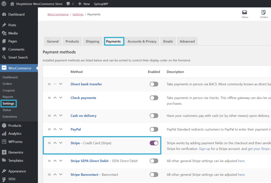Move Stripe SEPA Direct Debit down
This screenshot has height=183, width=271.
coord(61,161)
